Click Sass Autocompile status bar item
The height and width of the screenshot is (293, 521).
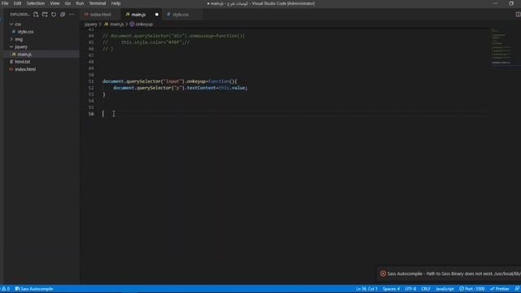click(34, 289)
